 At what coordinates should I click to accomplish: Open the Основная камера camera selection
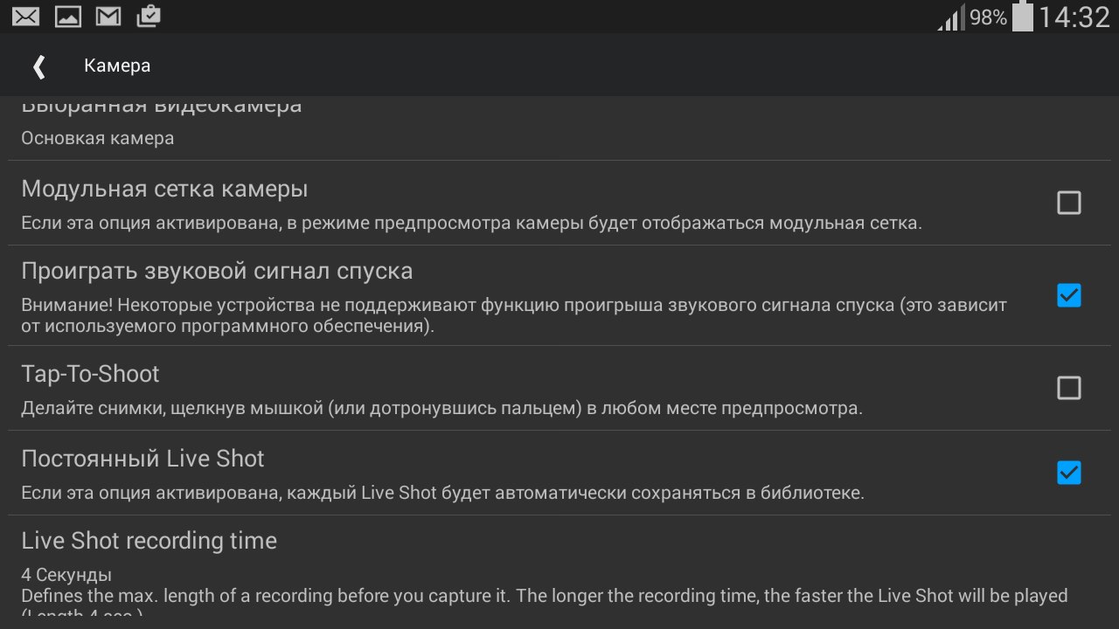click(x=98, y=138)
